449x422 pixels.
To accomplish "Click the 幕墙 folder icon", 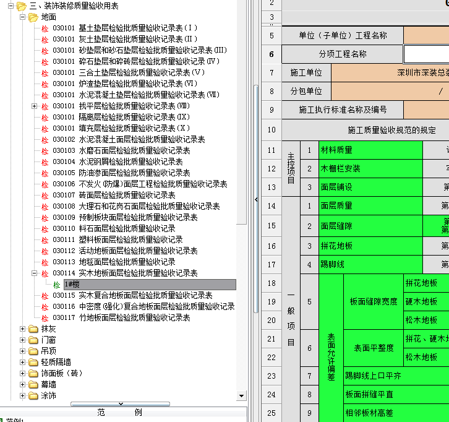I will coord(33,385).
